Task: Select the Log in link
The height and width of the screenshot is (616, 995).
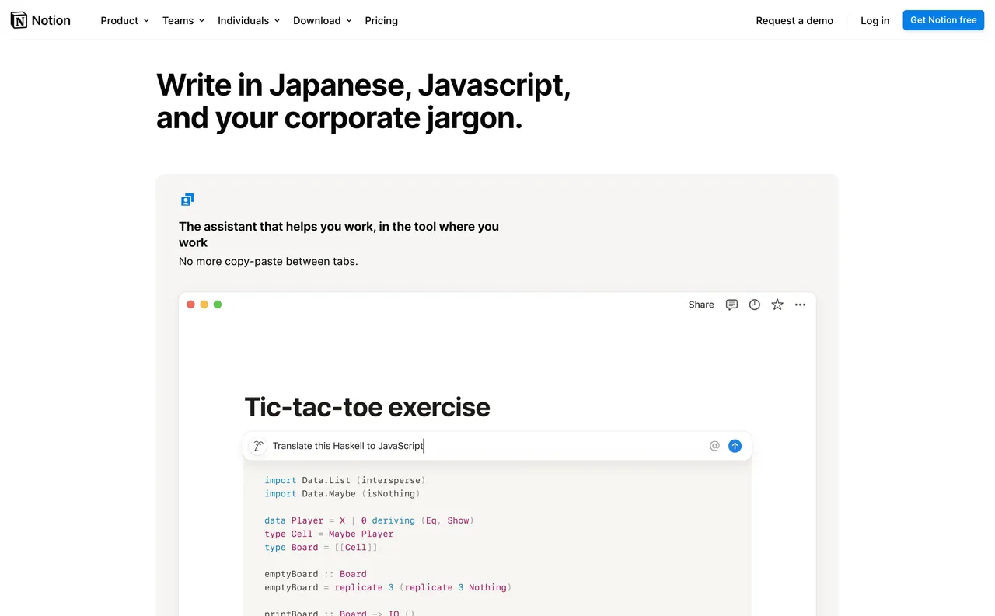Action: click(x=875, y=20)
